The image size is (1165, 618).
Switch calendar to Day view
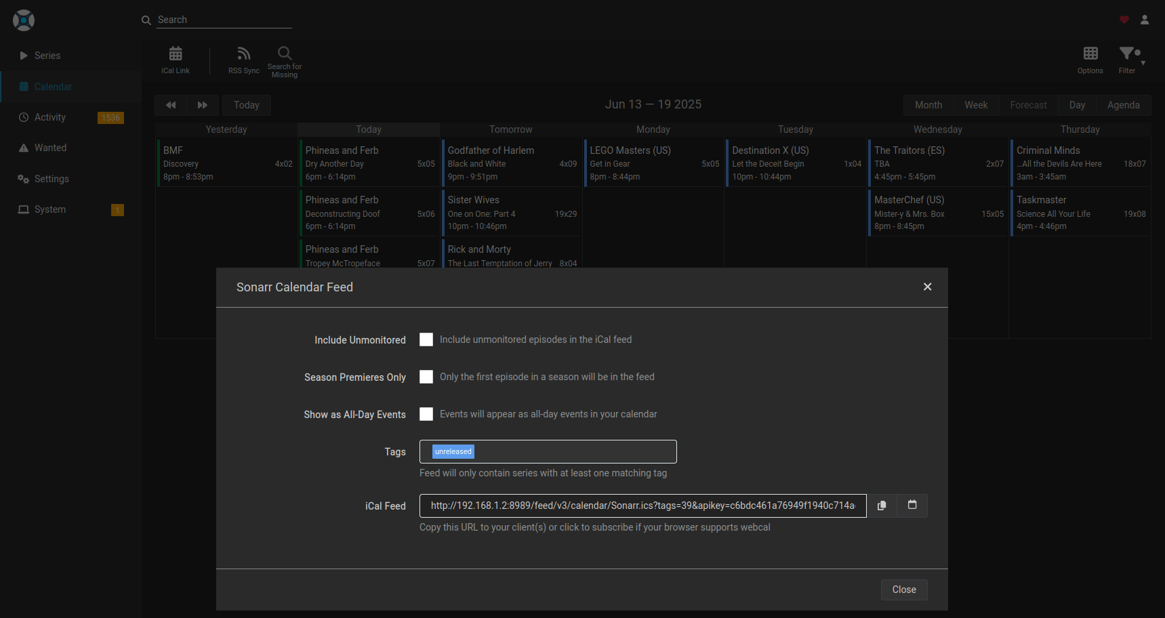pos(1077,105)
